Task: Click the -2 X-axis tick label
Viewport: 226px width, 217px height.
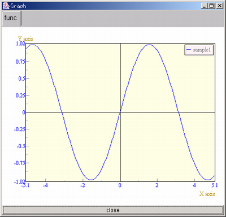Action: (x=82, y=185)
